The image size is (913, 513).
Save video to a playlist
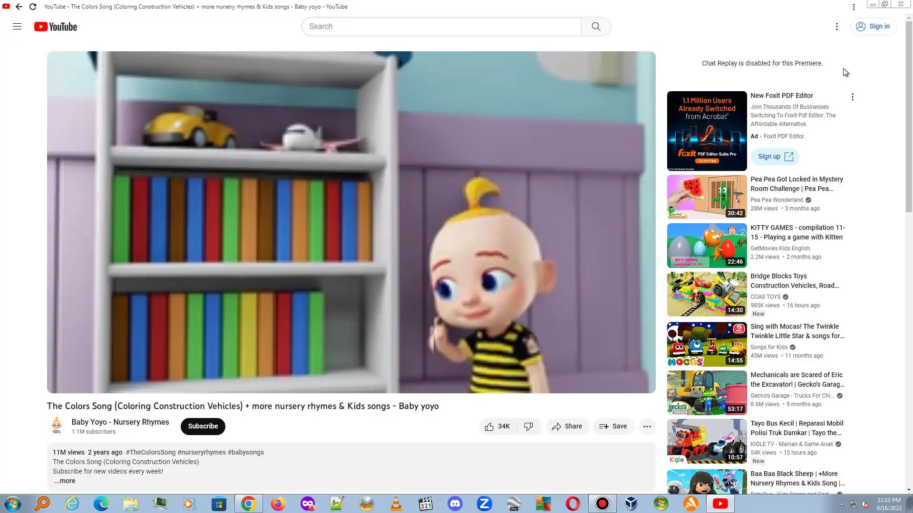(613, 427)
